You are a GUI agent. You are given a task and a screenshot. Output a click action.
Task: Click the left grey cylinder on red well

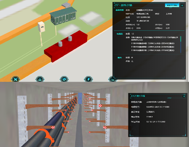tap(60, 44)
